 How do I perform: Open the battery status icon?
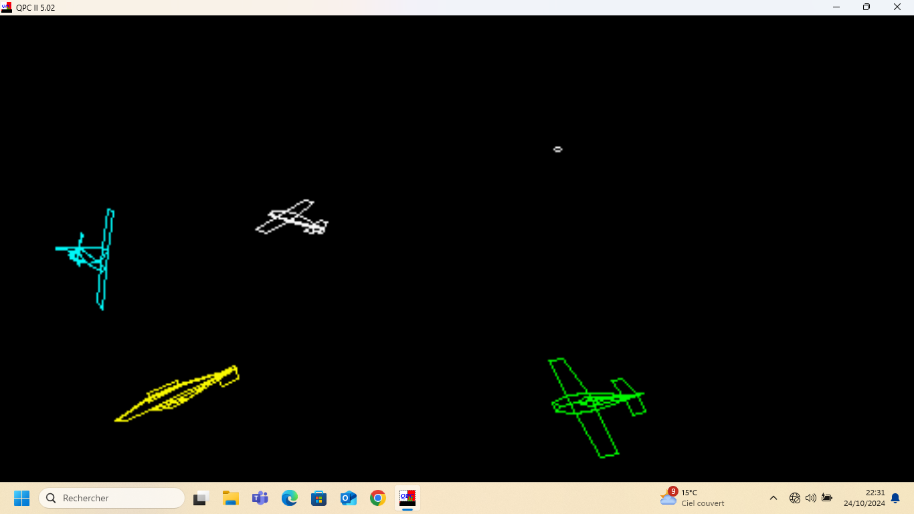pyautogui.click(x=827, y=498)
